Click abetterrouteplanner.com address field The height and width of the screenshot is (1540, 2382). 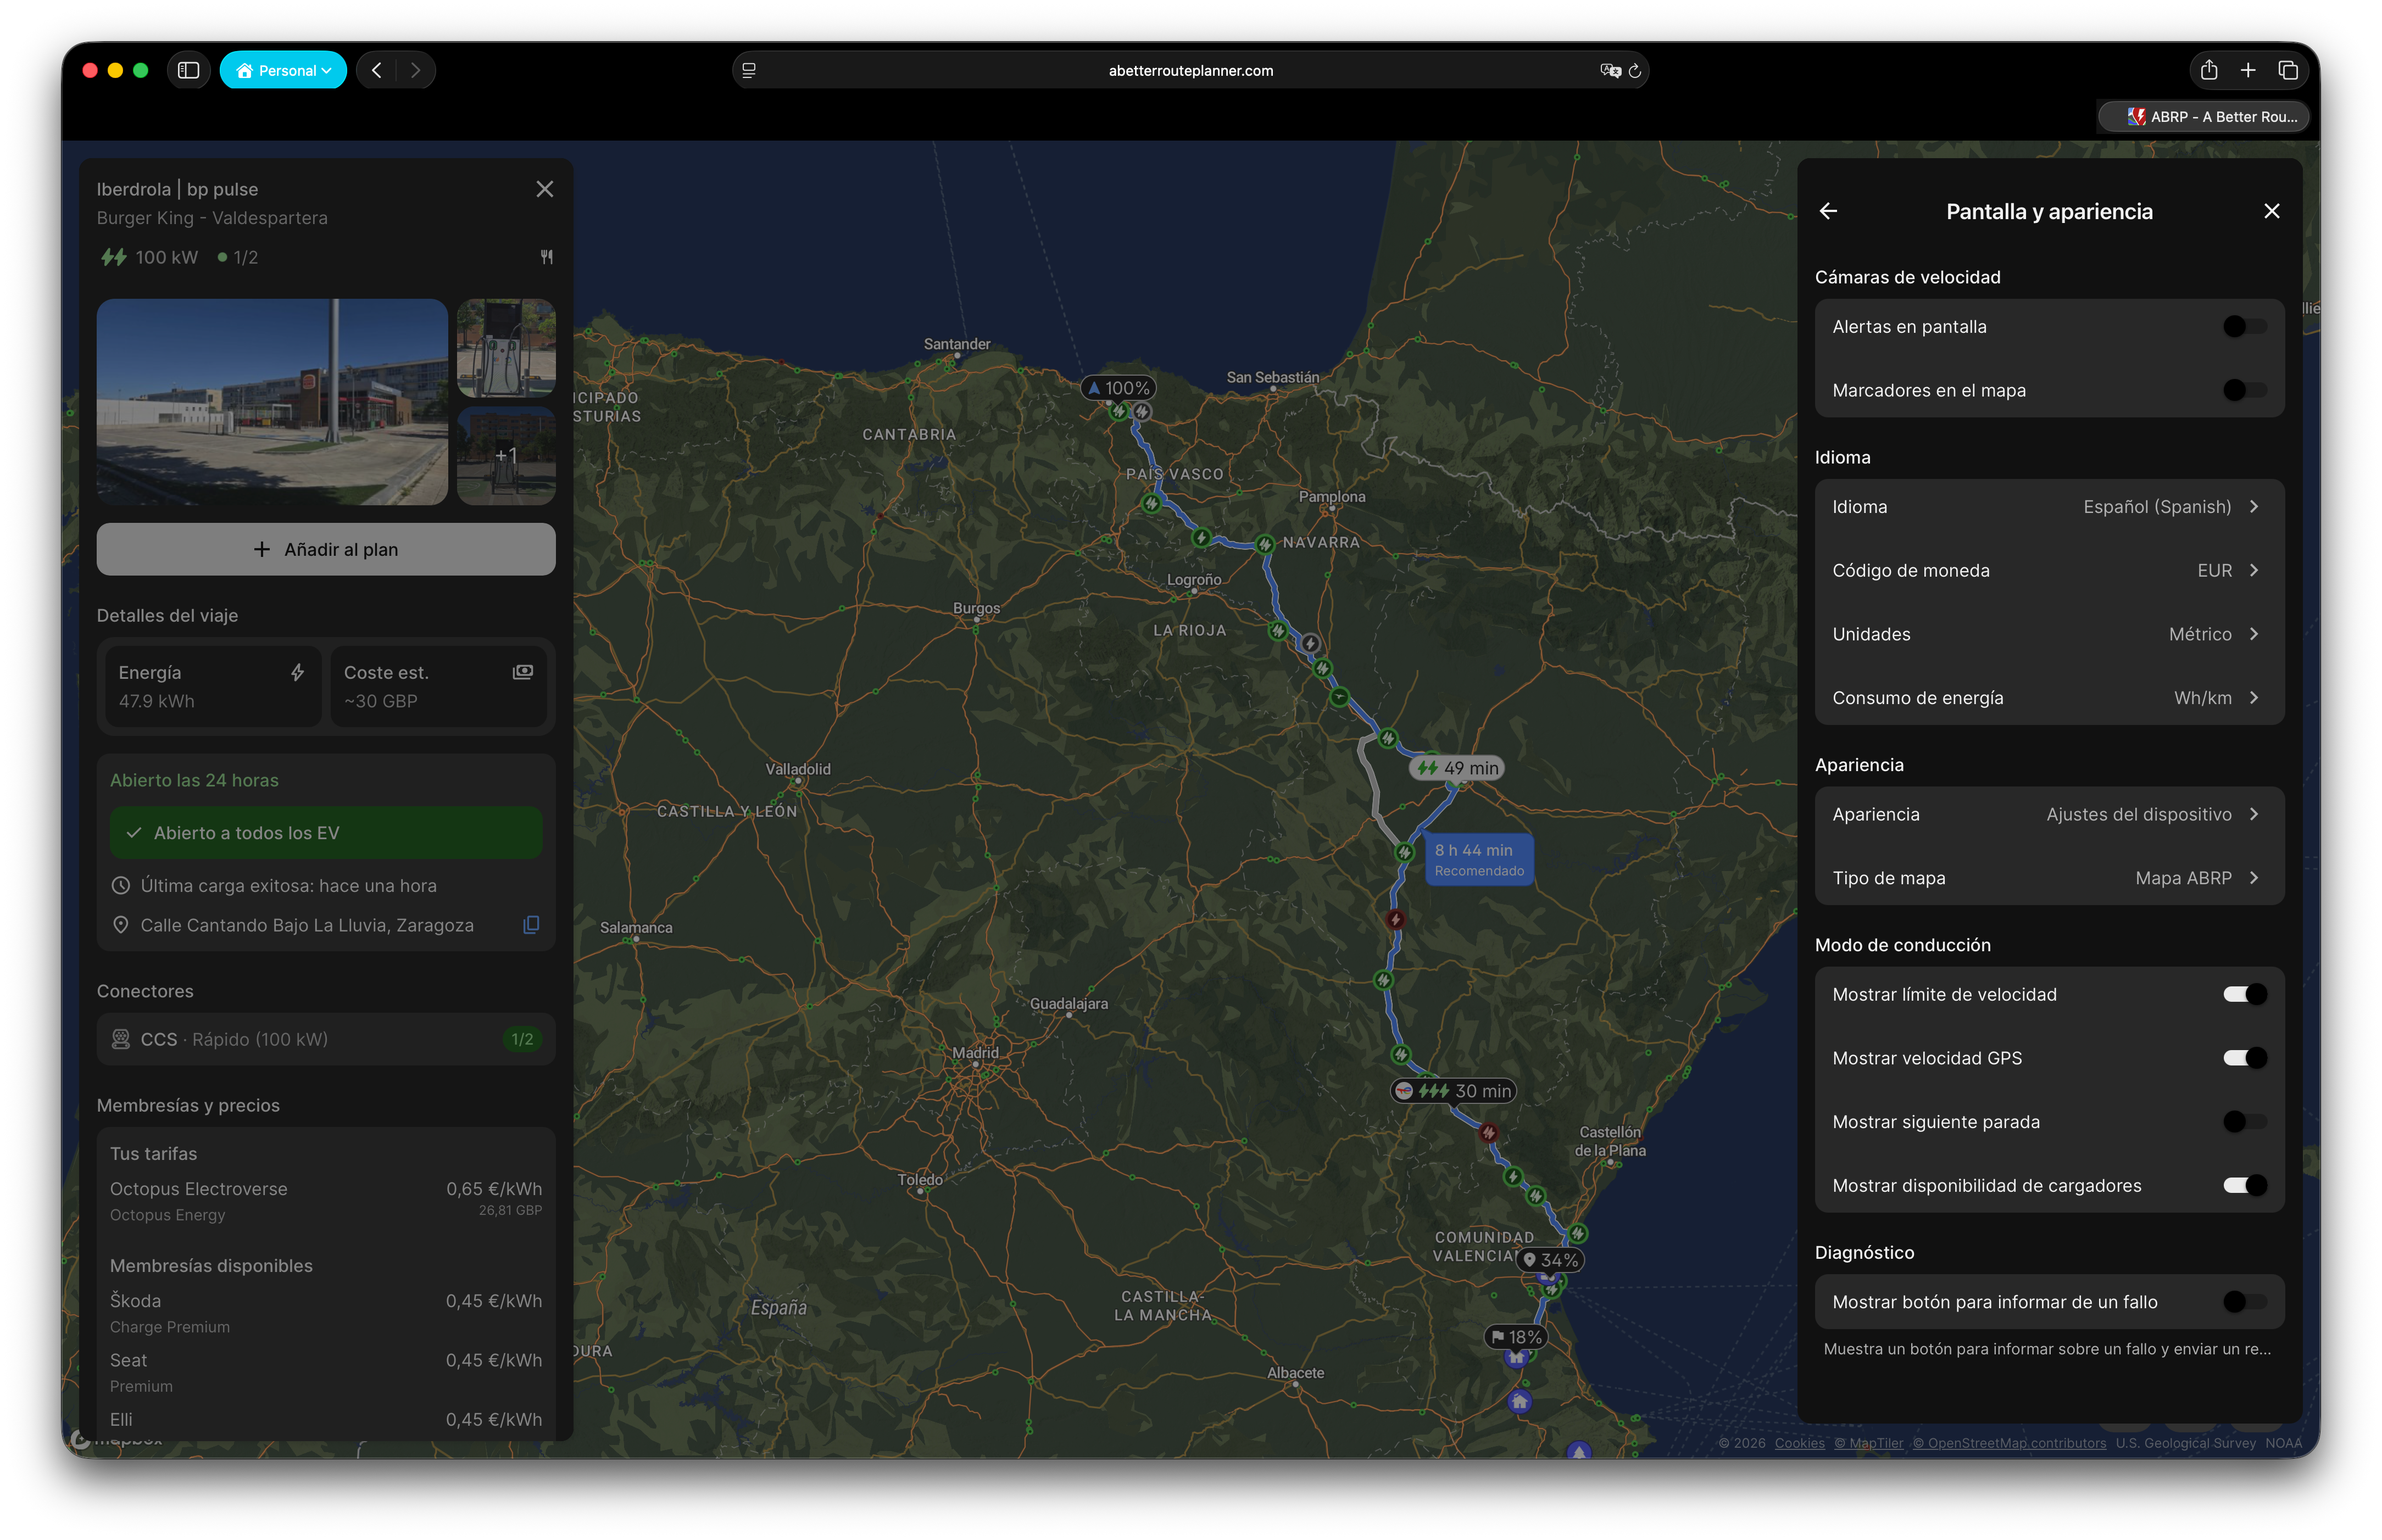click(1190, 70)
